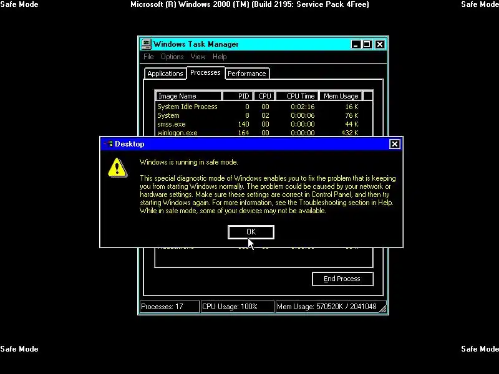Minimize the Windows Task Manager window
This screenshot has width=499, height=374.
[356, 44]
